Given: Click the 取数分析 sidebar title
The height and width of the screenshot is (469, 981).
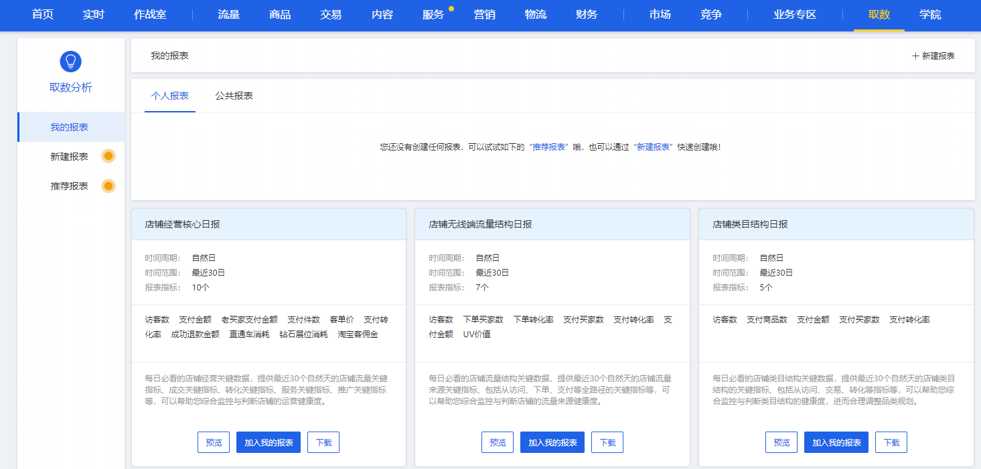Looking at the screenshot, I should pyautogui.click(x=70, y=88).
